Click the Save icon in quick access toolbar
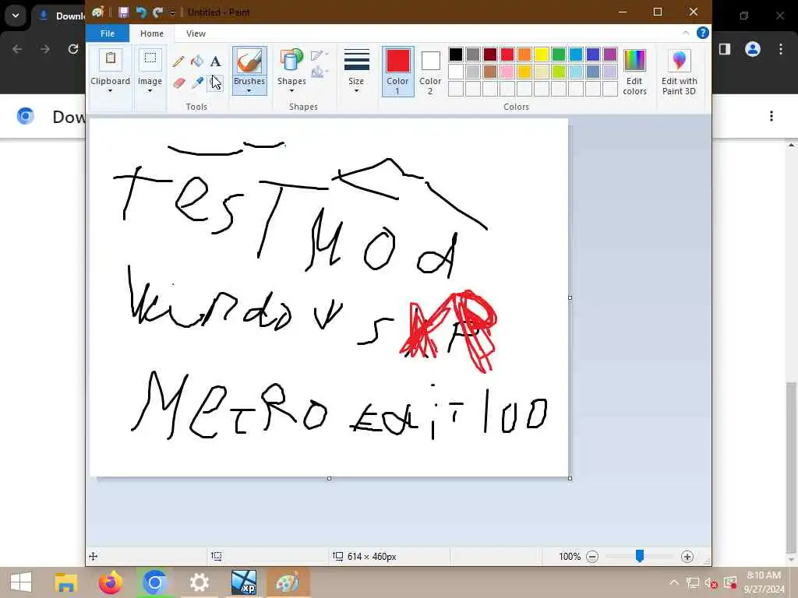 click(123, 12)
